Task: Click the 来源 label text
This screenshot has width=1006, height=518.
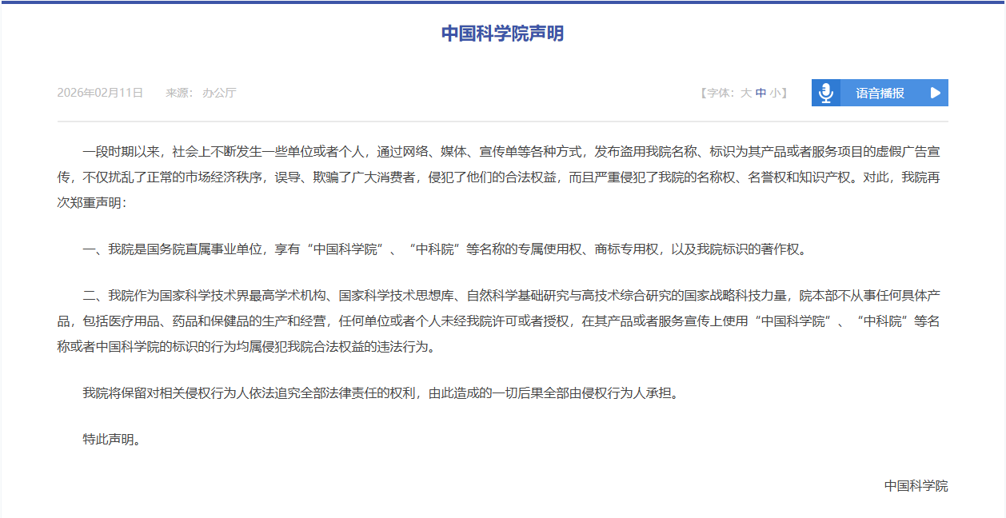Action: [x=178, y=93]
